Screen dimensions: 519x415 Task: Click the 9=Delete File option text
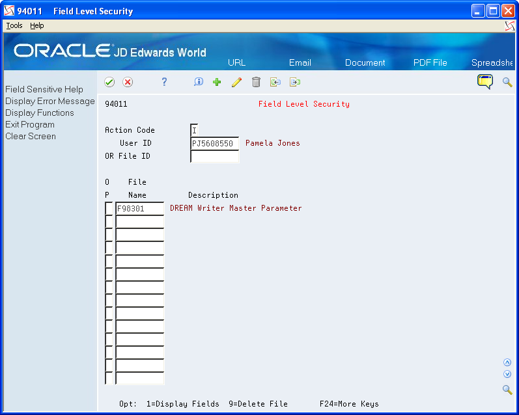pyautogui.click(x=258, y=404)
